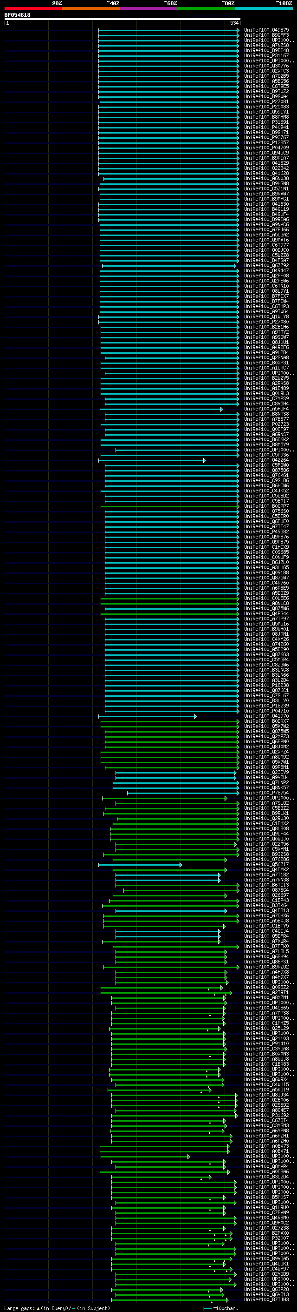This screenshot has height=1312, width=297.
Task: Open hit UniRef100_O49875
Action: (266, 30)
